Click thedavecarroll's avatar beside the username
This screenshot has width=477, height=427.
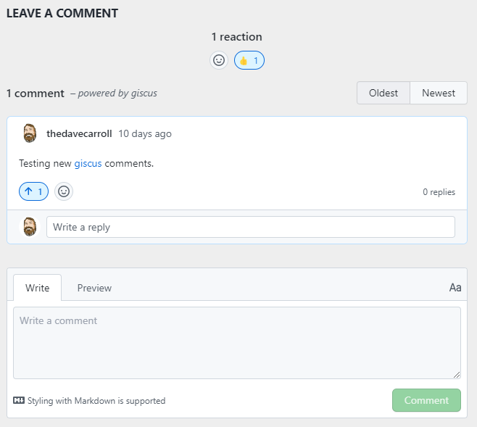tap(30, 133)
